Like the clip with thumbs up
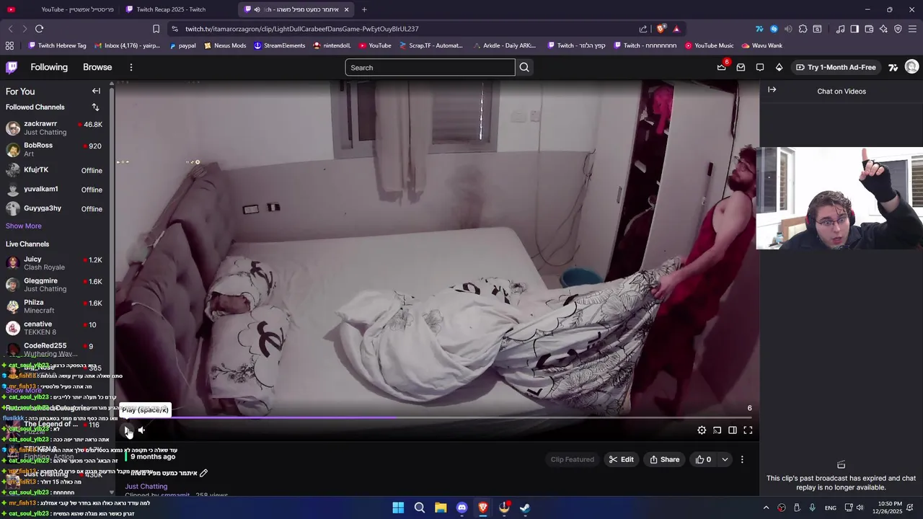This screenshot has height=519, width=923. coord(704,459)
